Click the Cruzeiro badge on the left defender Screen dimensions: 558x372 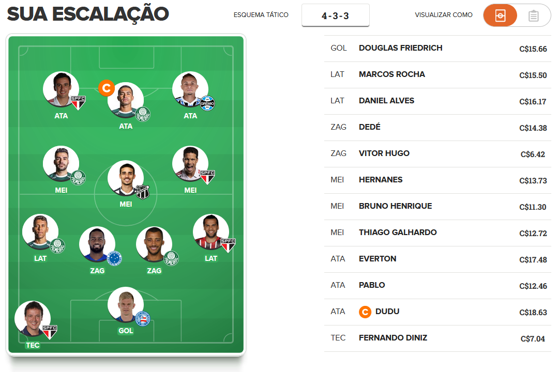coord(114,258)
